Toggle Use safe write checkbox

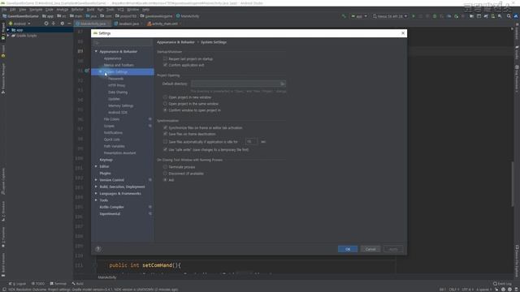click(x=165, y=149)
